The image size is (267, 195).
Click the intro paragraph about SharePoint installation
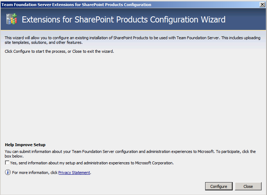tap(133, 40)
